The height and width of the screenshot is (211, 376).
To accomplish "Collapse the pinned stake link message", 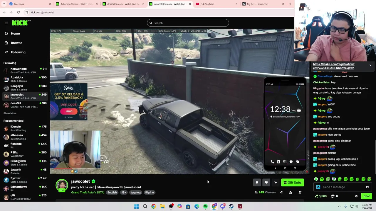I will (370, 65).
